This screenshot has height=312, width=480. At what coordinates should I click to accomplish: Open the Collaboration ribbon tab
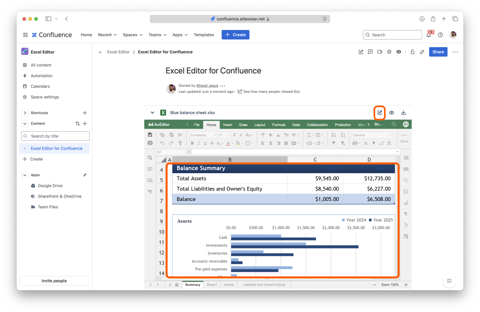point(318,125)
